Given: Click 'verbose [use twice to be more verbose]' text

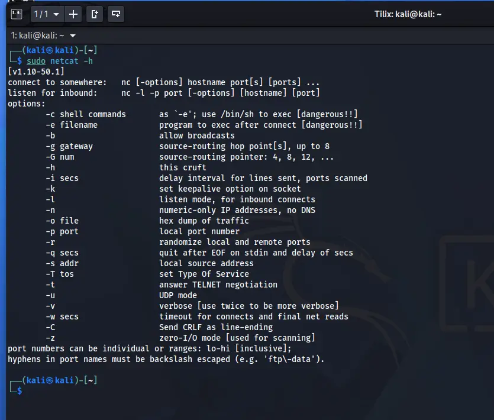Looking at the screenshot, I should click(x=249, y=306).
